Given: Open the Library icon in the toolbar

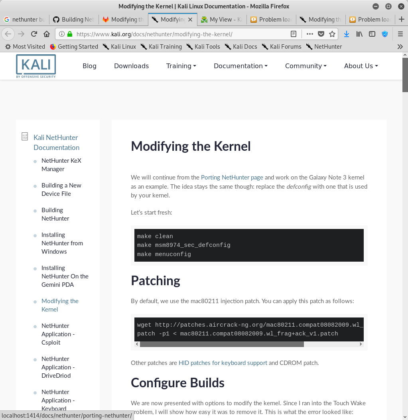Looking at the screenshot, I should [359, 34].
